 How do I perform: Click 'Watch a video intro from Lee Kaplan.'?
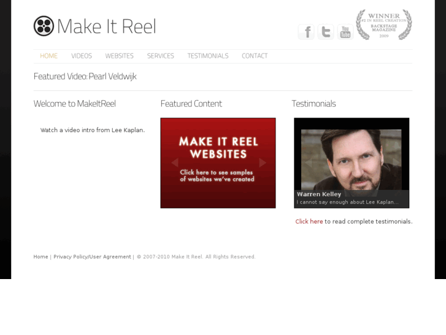(x=93, y=130)
